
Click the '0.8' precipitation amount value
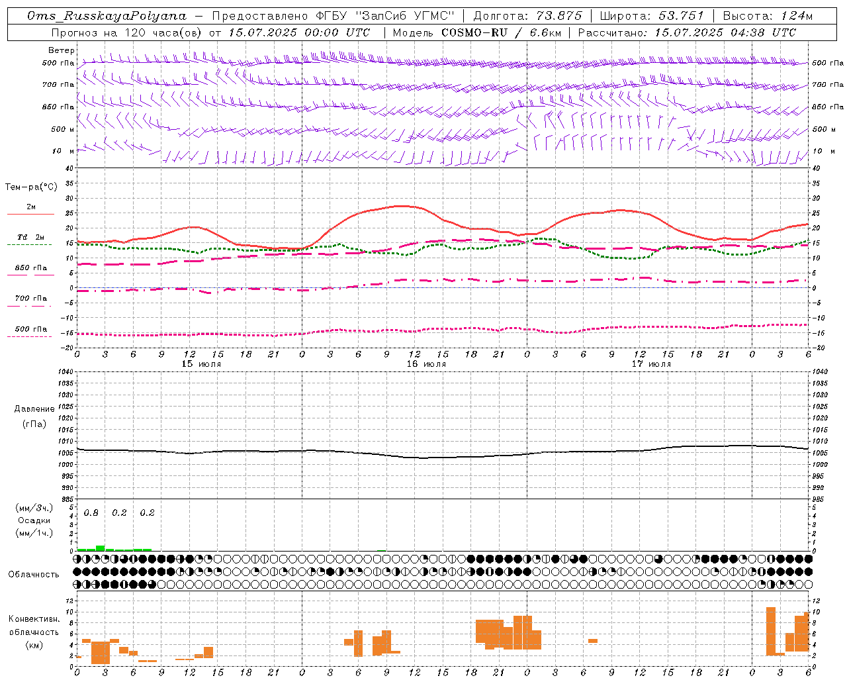(91, 512)
